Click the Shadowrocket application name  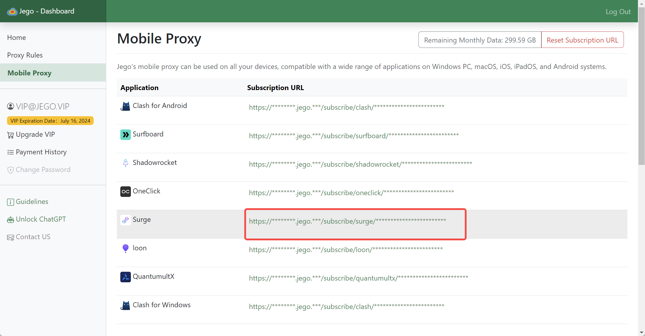coord(155,163)
